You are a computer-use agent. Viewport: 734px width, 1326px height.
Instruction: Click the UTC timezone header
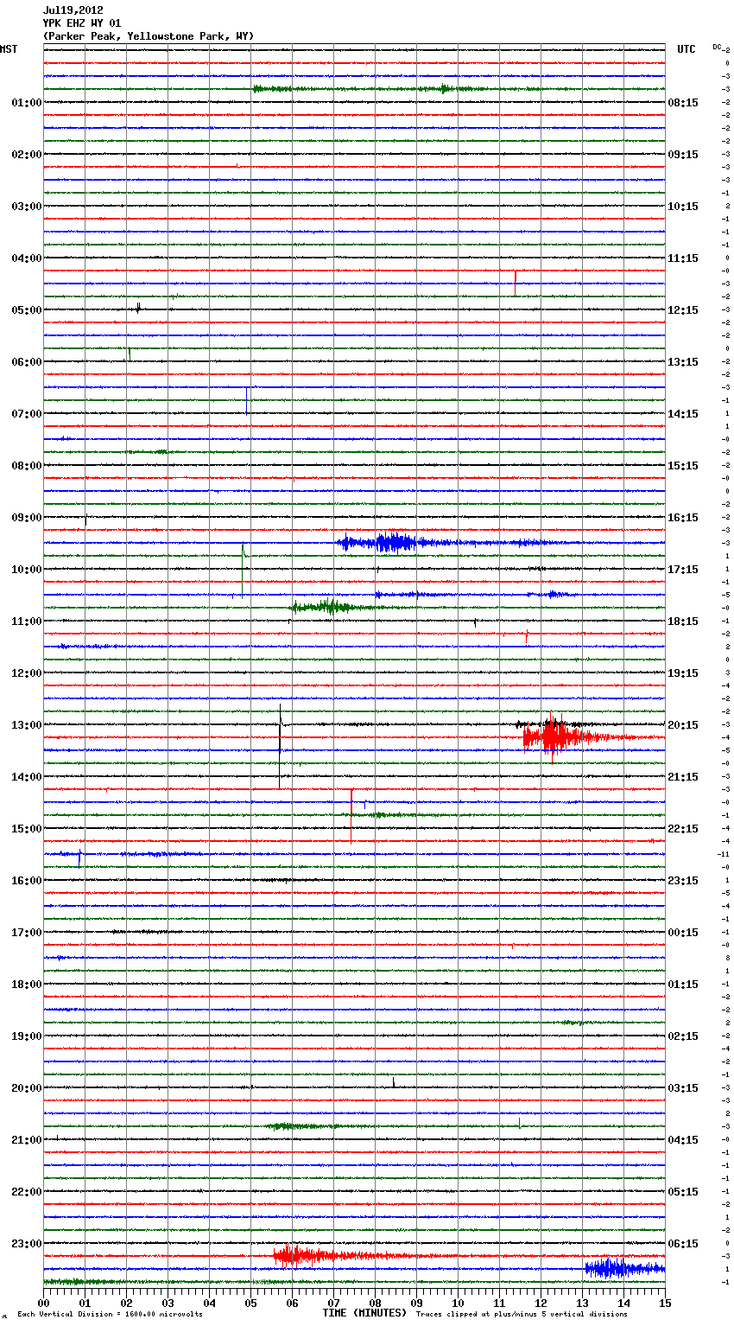pyautogui.click(x=687, y=49)
